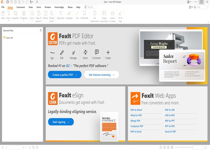Clear recent files with trash icon
Viewport: 210px width, 150px height.
click(x=41, y=31)
